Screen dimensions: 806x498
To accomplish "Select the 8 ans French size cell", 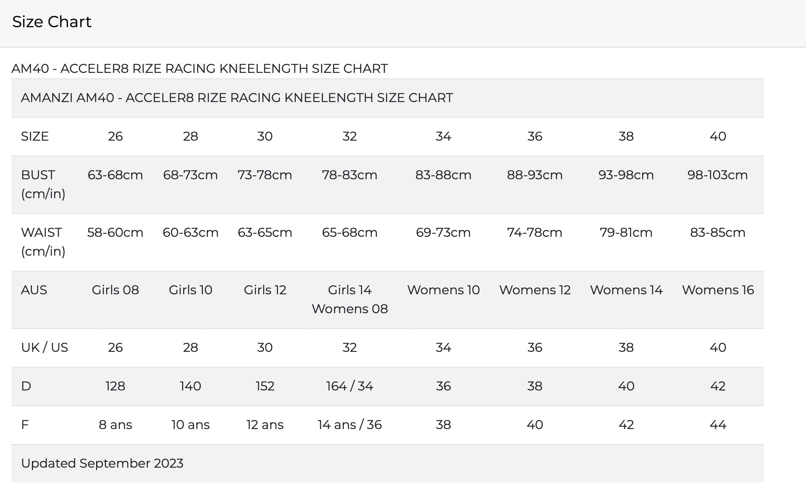I will click(x=115, y=425).
